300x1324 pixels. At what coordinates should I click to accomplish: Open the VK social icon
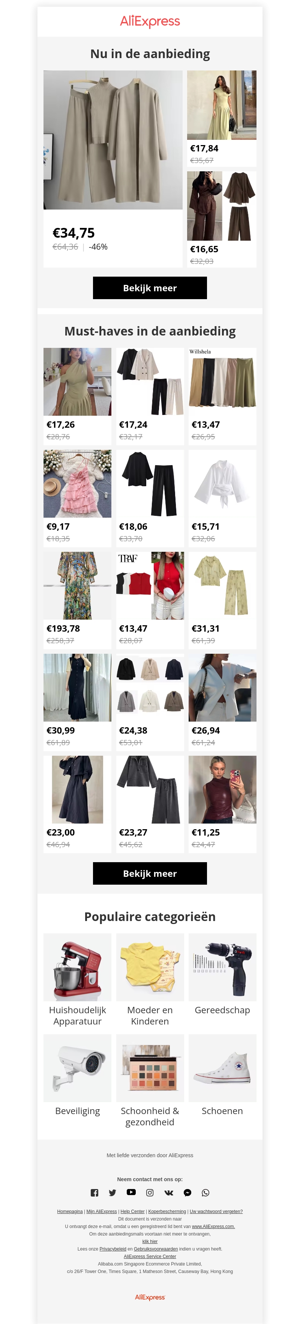[x=169, y=1192]
